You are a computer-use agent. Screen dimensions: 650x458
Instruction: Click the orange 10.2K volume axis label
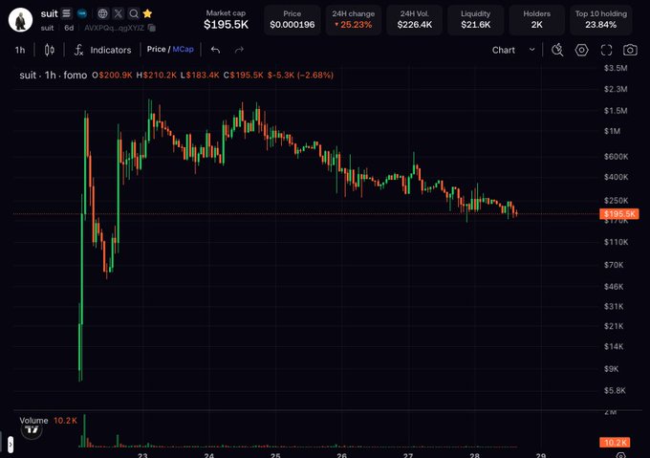tap(616, 443)
